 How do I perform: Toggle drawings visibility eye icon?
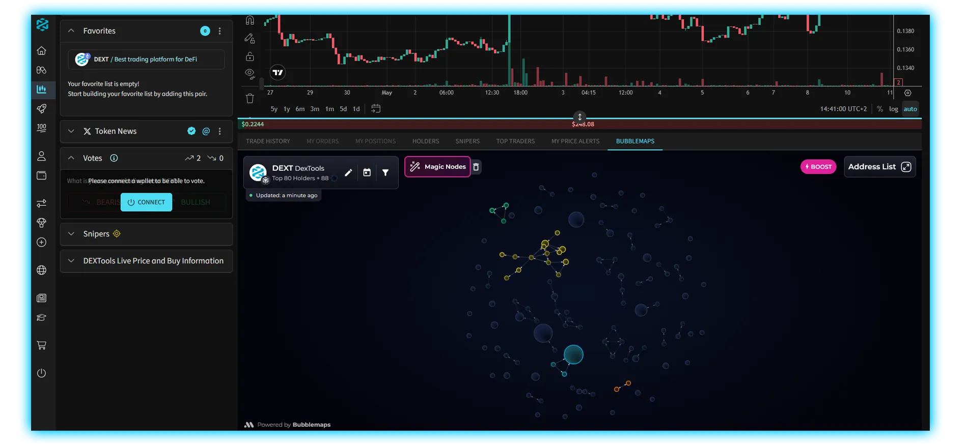coord(250,74)
